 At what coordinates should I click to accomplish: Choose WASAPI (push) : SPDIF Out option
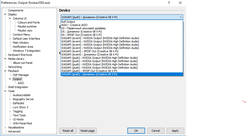122,71
